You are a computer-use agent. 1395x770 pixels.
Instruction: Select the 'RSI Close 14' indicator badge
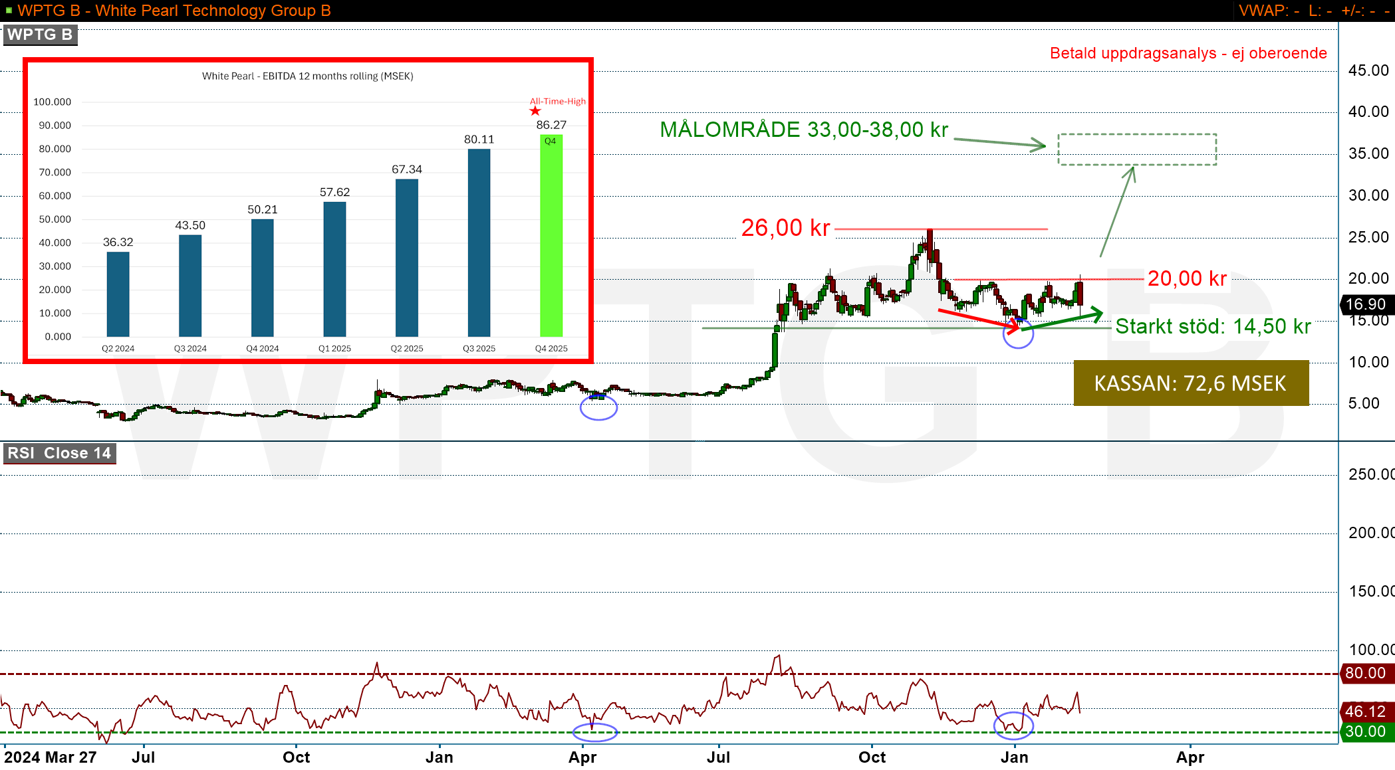[59, 453]
